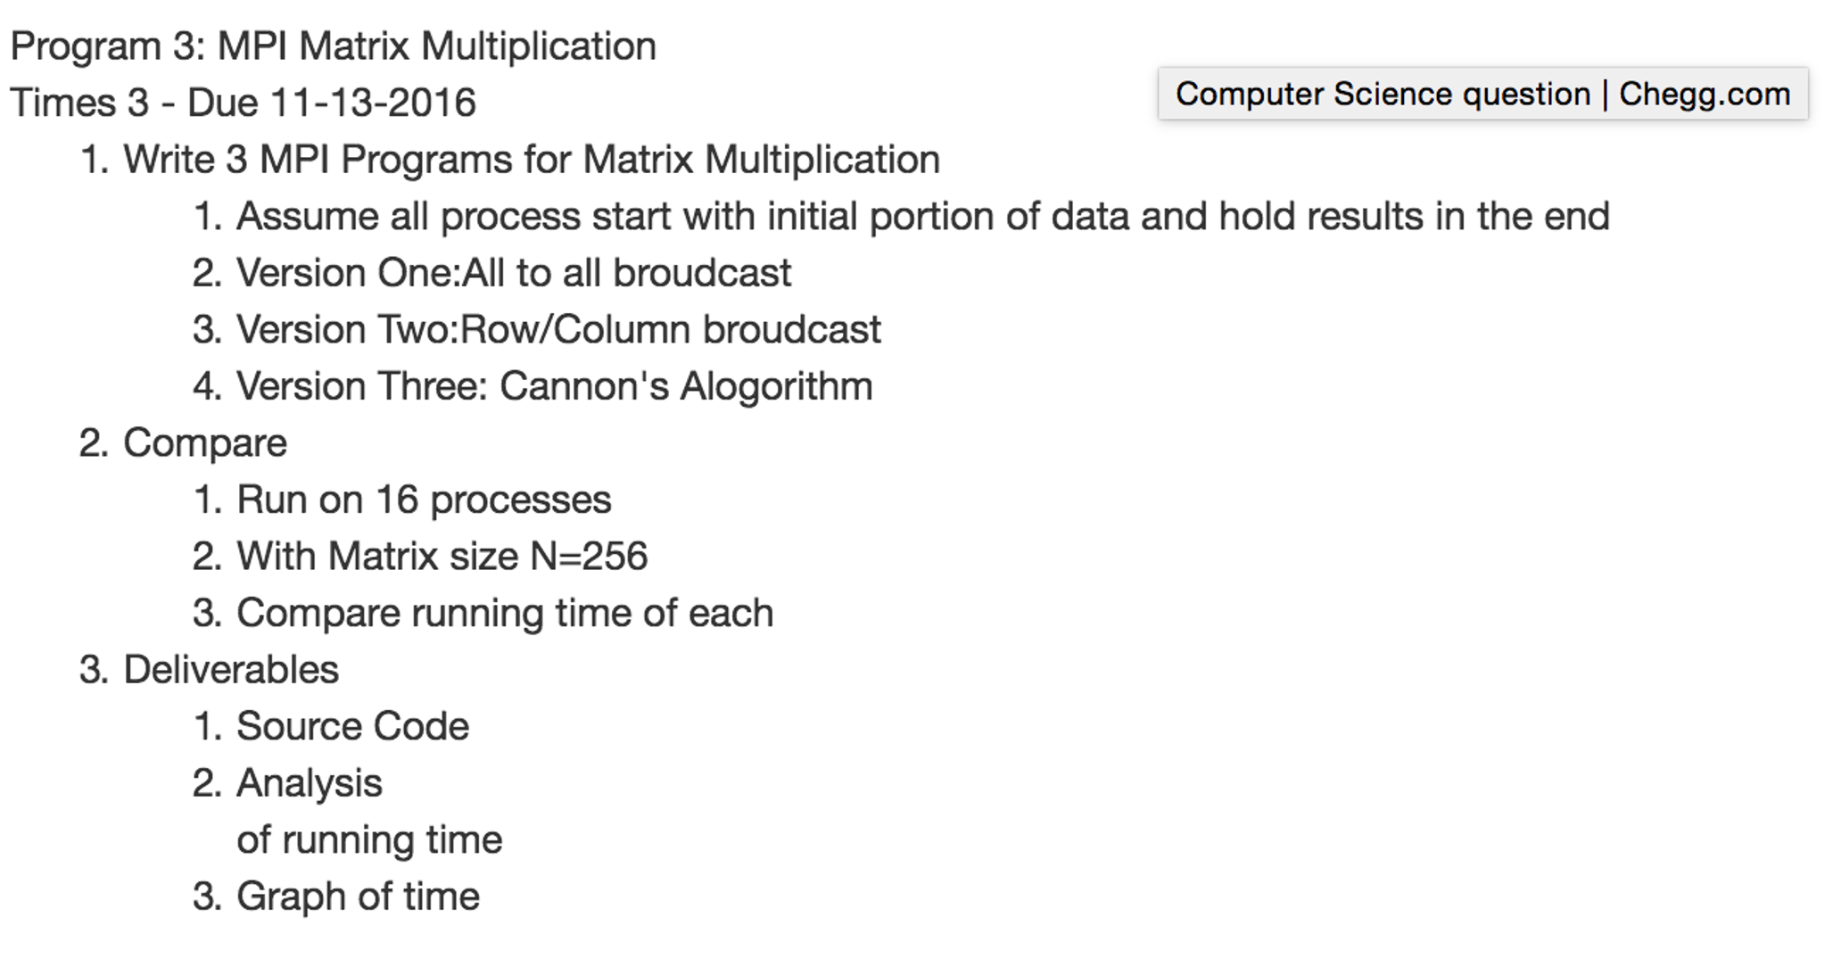
Task: Click the 'Times 3 - Due 11-13-2016' line
Action: pos(243,103)
